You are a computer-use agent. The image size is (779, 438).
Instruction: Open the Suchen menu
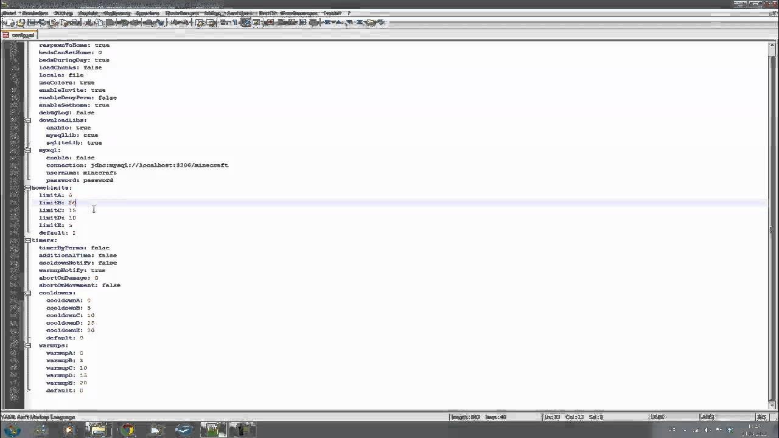tap(63, 13)
